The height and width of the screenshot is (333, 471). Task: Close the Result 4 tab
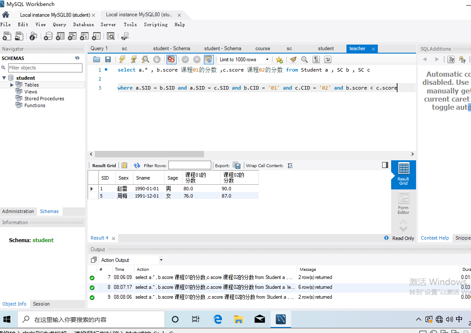(x=113, y=238)
